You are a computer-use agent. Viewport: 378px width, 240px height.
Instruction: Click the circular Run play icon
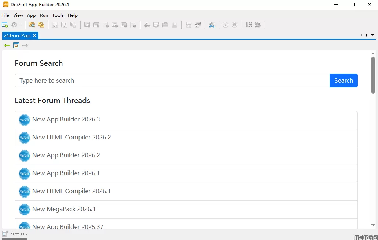pos(225,25)
